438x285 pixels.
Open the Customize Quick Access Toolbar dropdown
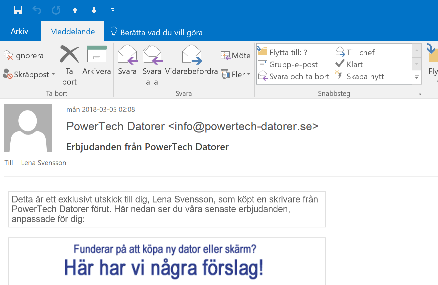pyautogui.click(x=113, y=10)
